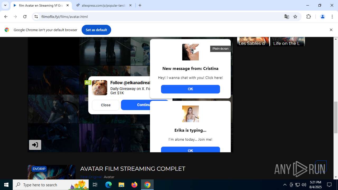Click OK on Cristina message popup
338x190 pixels.
coord(190,89)
